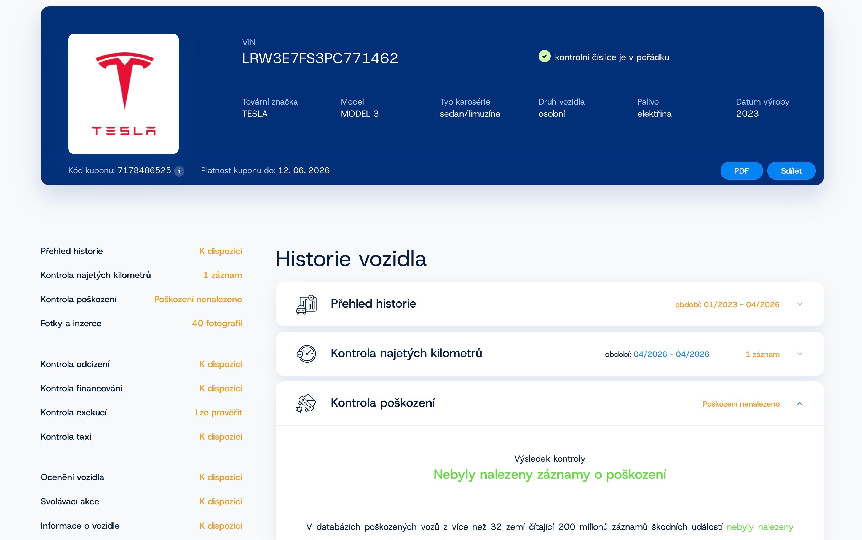Click the odometer icon for Kontrola najetých kilometrů
The width and height of the screenshot is (862, 540).
pos(306,354)
